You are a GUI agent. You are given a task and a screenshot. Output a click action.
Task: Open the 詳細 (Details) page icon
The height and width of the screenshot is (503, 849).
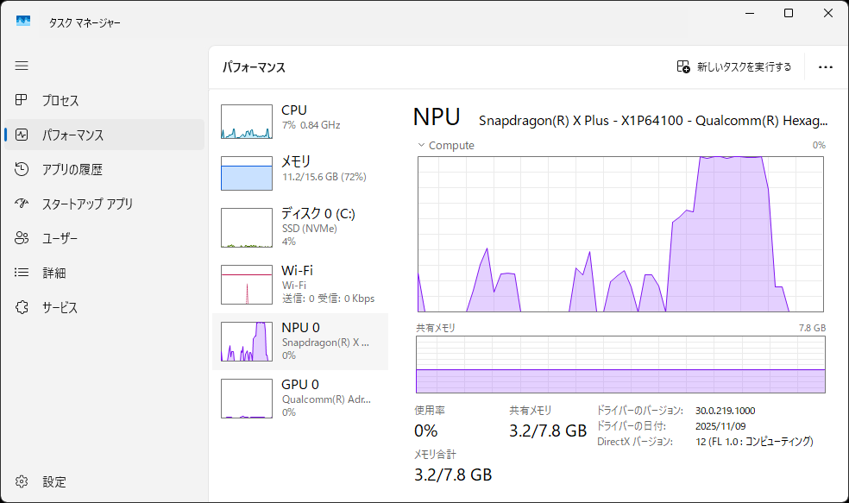click(21, 273)
